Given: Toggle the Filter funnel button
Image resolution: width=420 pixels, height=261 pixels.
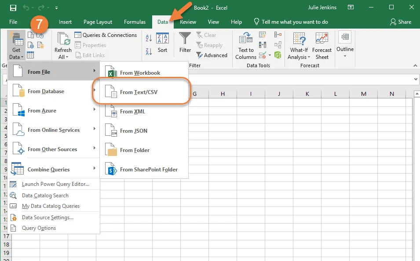Looking at the screenshot, I should pyautogui.click(x=185, y=43).
